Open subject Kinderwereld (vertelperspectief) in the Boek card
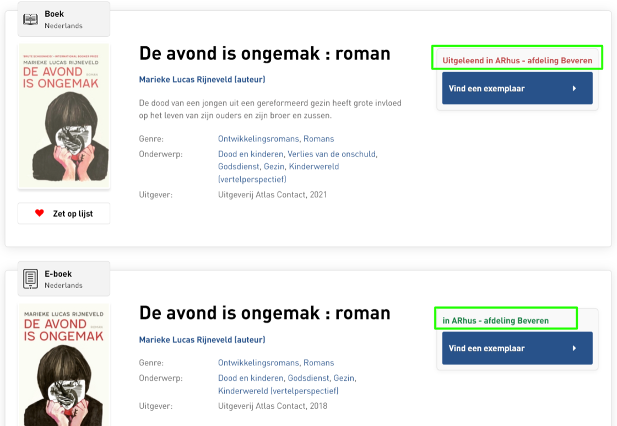This screenshot has height=426, width=617. coord(279,173)
